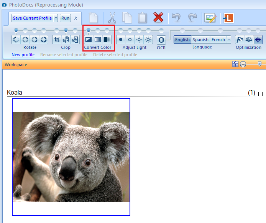266x223 pixels.
Task: Click the (1) page count text
Action: pos(251,93)
